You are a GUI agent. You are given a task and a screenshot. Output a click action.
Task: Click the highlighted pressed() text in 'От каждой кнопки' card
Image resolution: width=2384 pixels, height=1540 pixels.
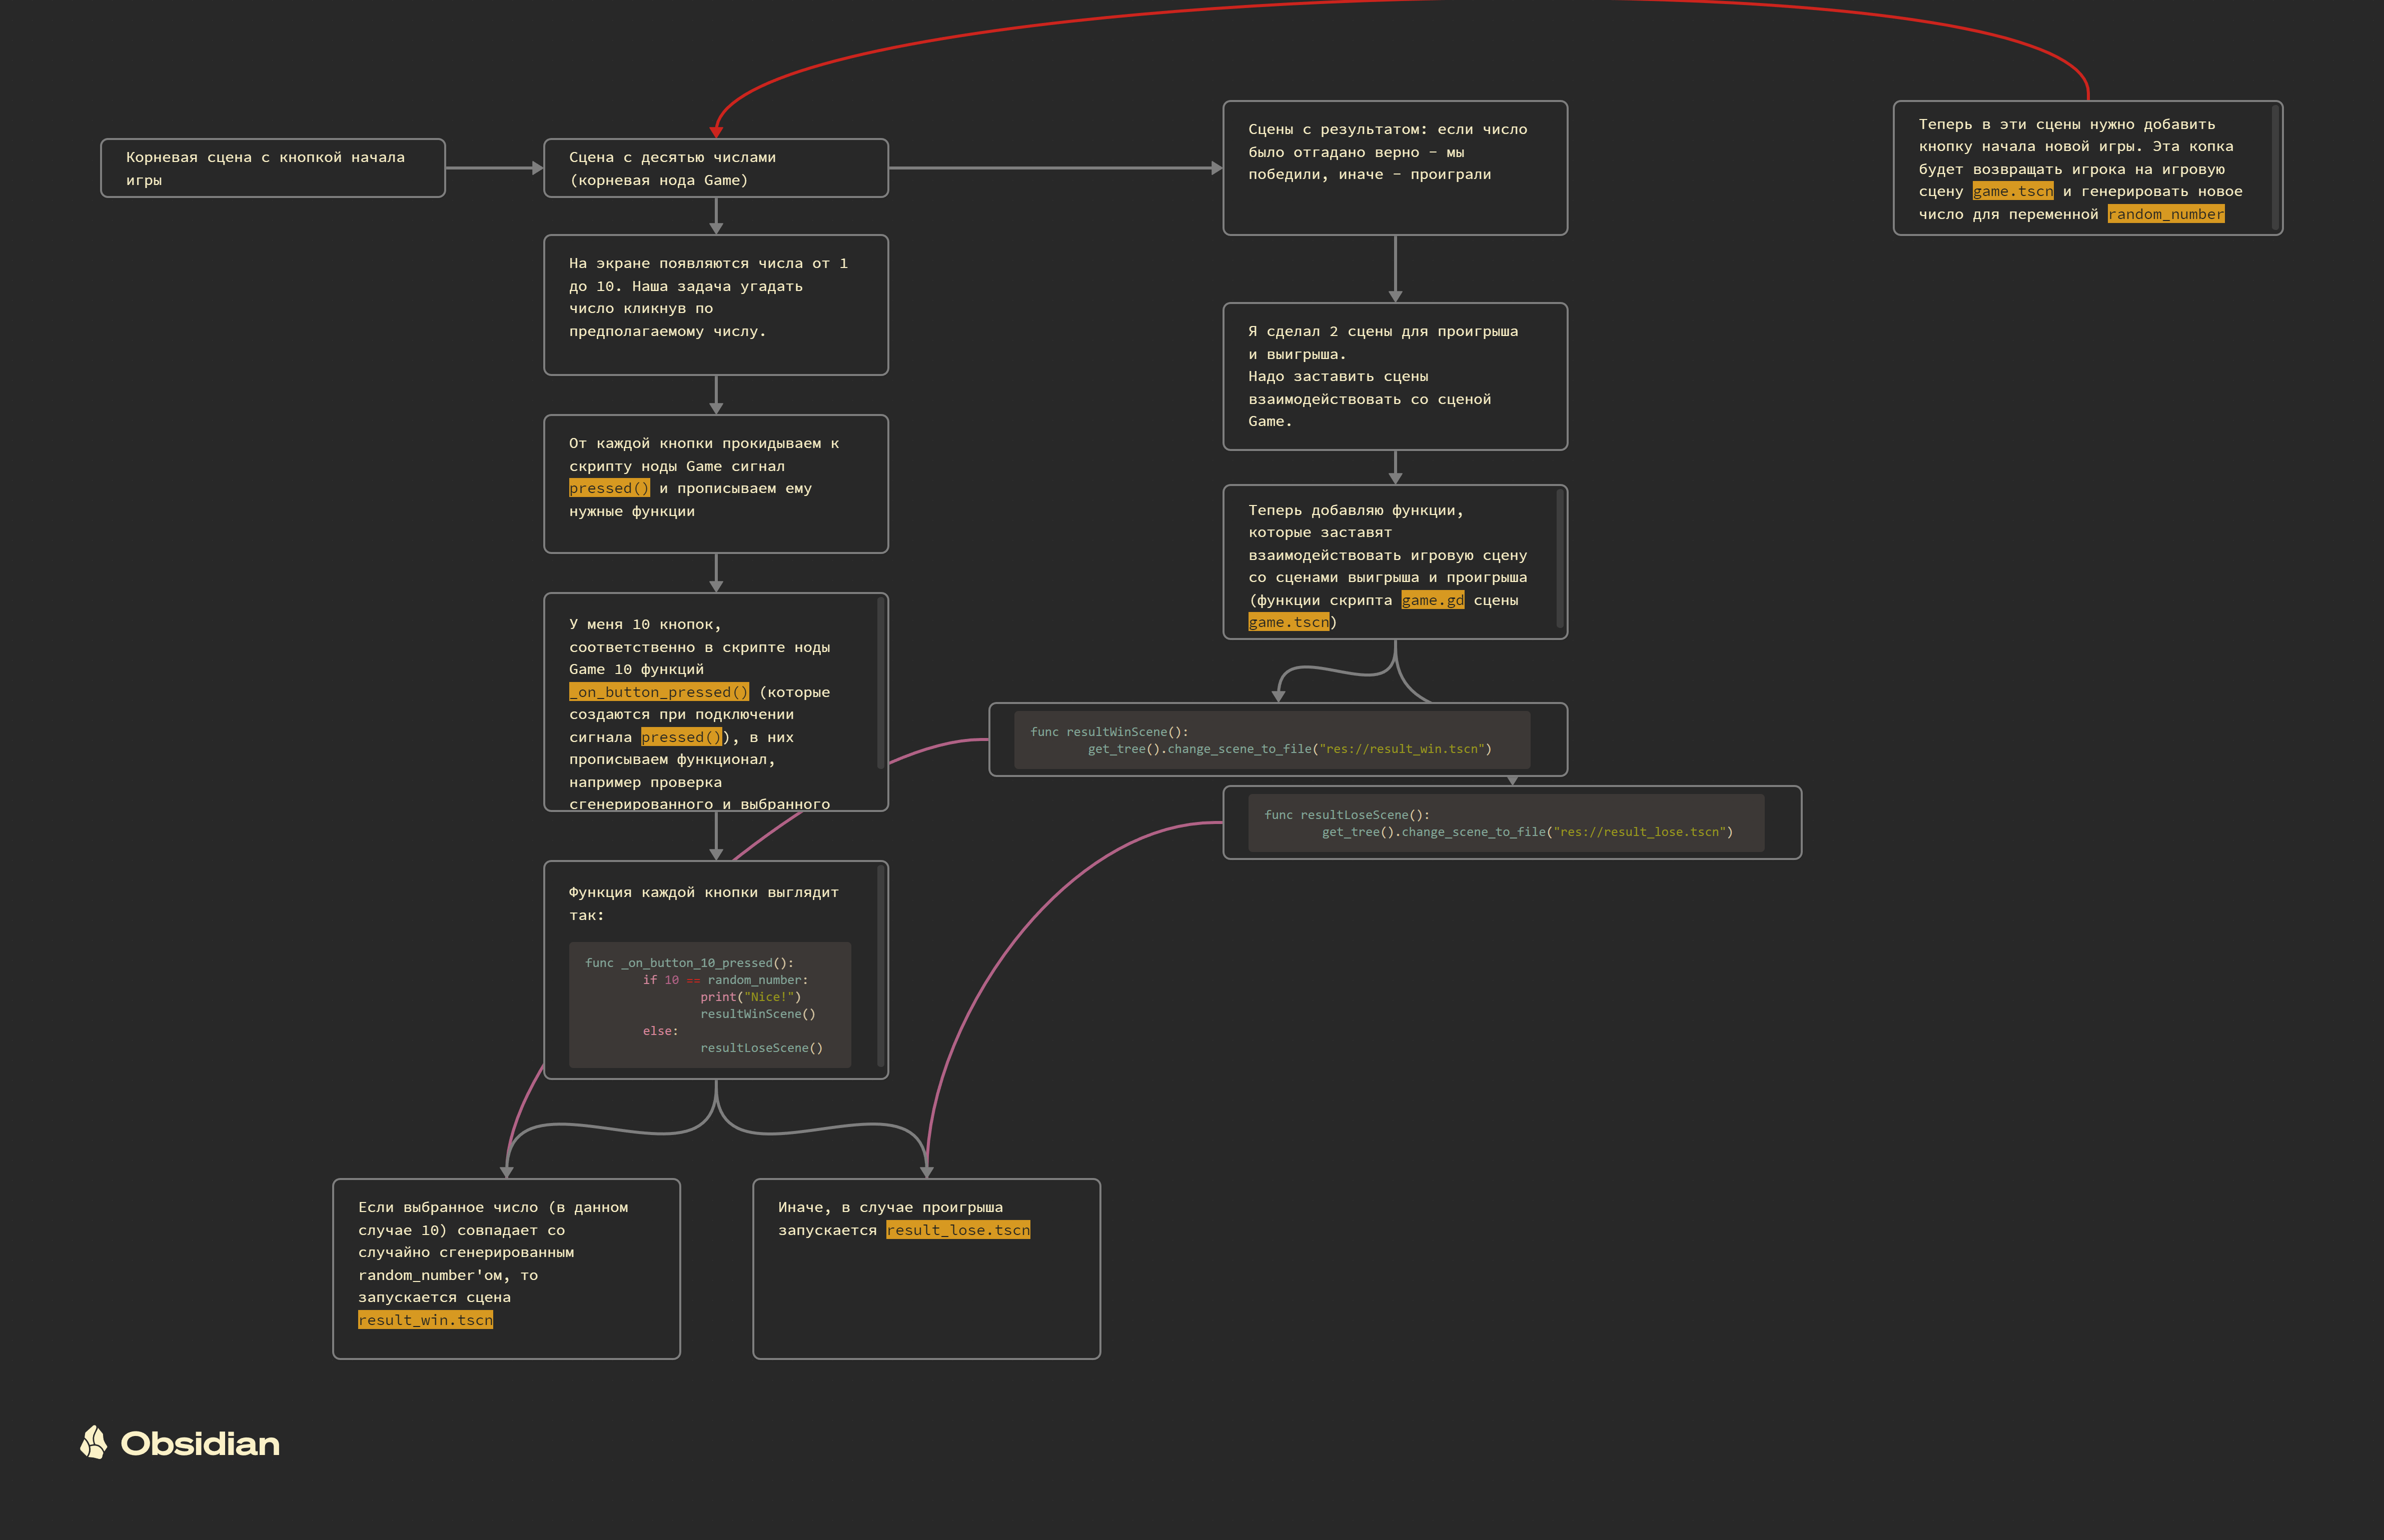click(609, 488)
